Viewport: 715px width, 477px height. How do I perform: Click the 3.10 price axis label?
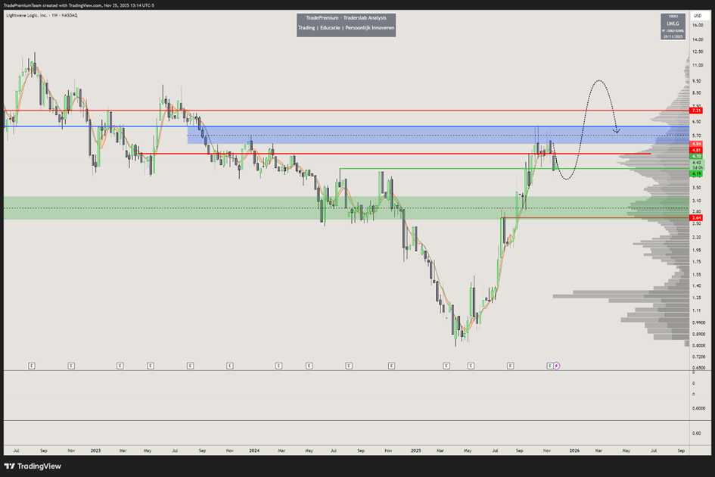pos(697,201)
